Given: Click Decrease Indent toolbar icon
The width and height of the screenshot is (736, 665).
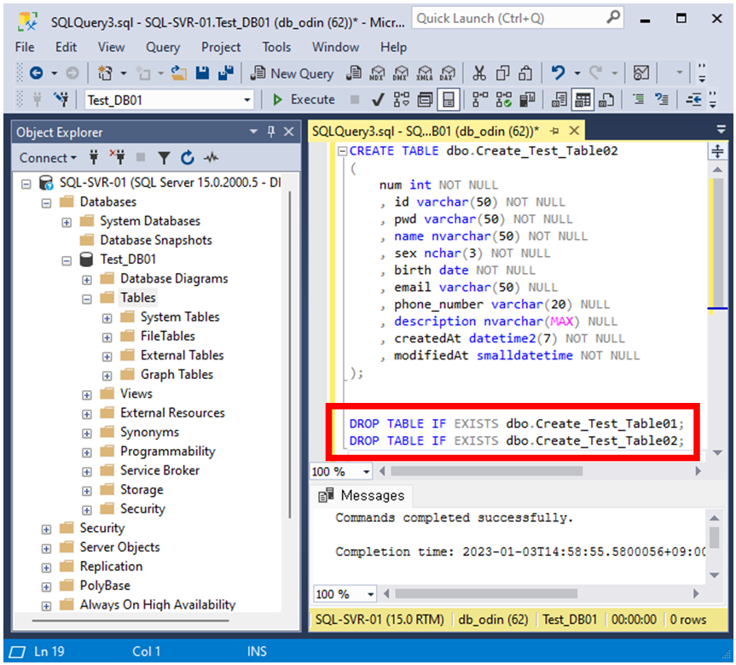Looking at the screenshot, I should pyautogui.click(x=693, y=100).
